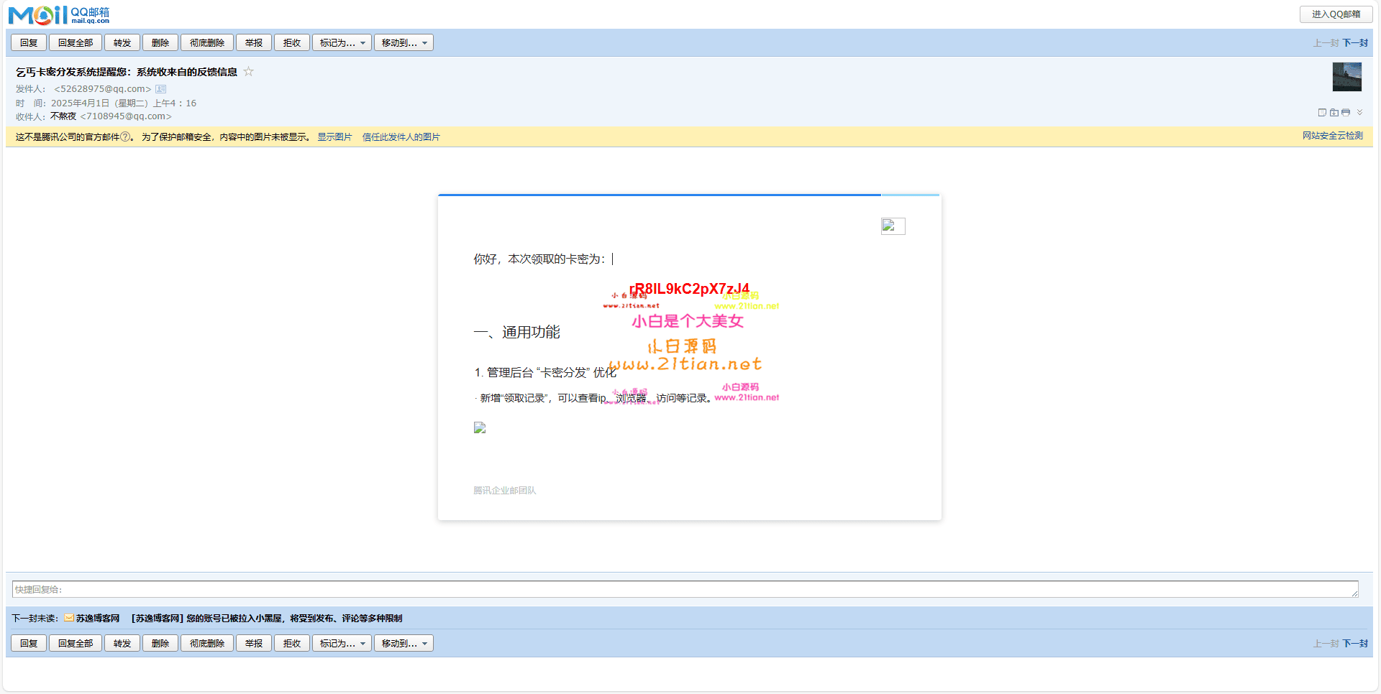1381x694 pixels.
Task: Open the top 标记为 dropdown
Action: click(x=342, y=43)
